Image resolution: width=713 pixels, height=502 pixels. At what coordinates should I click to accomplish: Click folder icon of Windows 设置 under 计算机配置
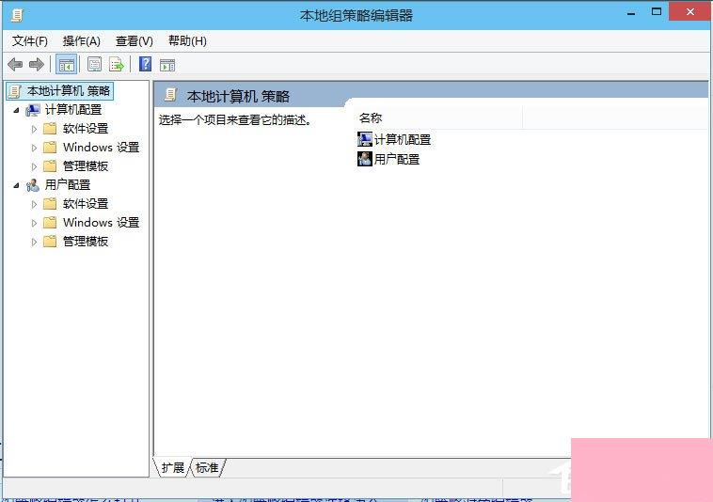(50, 148)
